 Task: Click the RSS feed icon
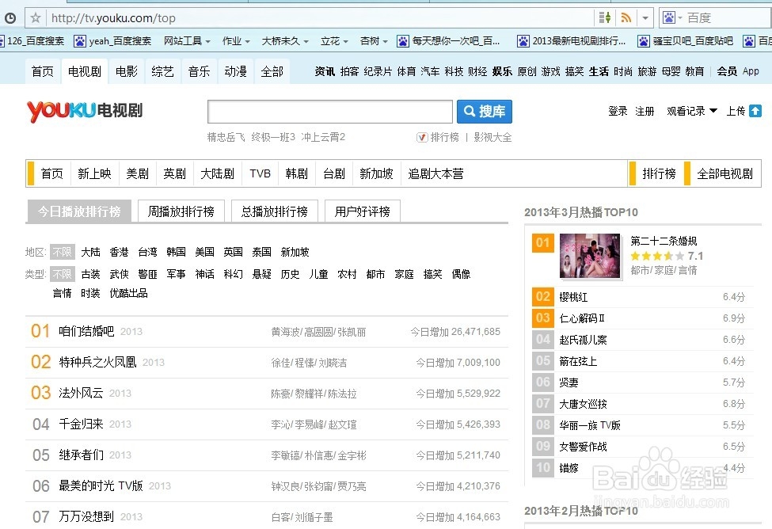(x=626, y=18)
